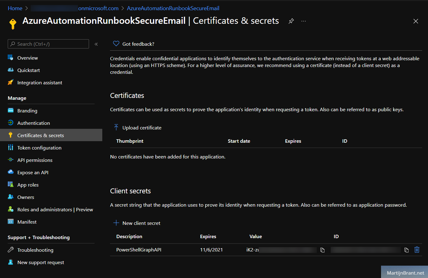Click the Client secrets heading
The width and height of the screenshot is (428, 278).
[130, 191]
